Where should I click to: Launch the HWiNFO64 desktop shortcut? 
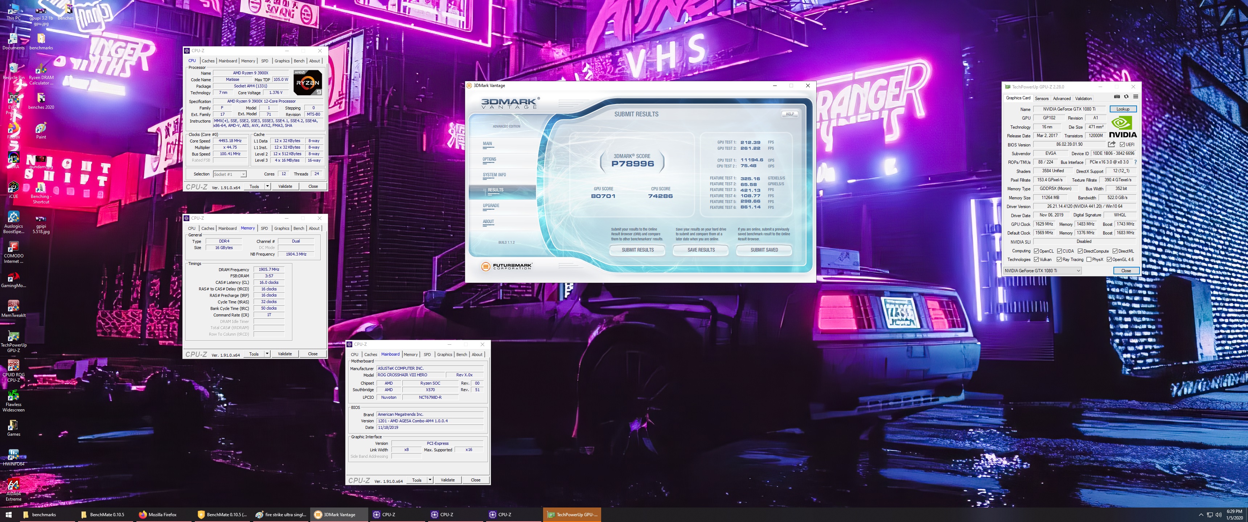13,457
